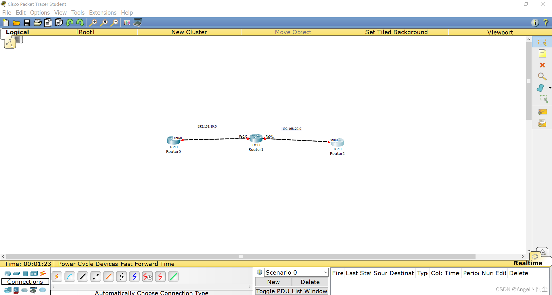This screenshot has height=295, width=552.
Task: Select the Add Simple PDU envelope
Action: tap(542, 112)
